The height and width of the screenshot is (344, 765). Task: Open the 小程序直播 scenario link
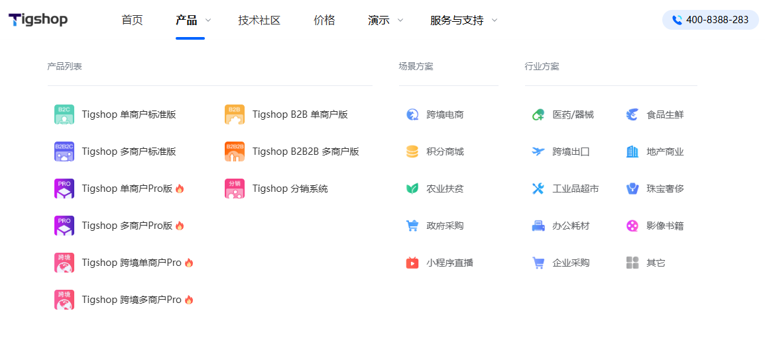tap(450, 263)
